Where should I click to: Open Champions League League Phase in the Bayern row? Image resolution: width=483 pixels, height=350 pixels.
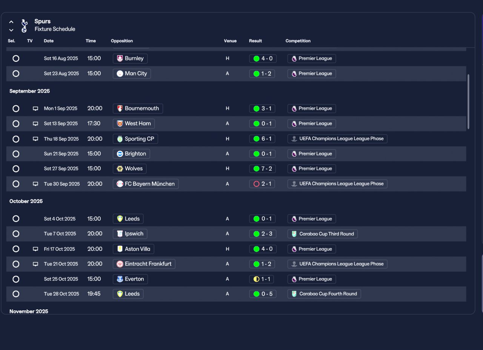click(337, 184)
